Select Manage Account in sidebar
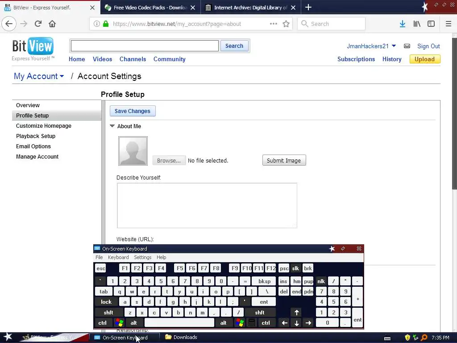 coord(37,157)
